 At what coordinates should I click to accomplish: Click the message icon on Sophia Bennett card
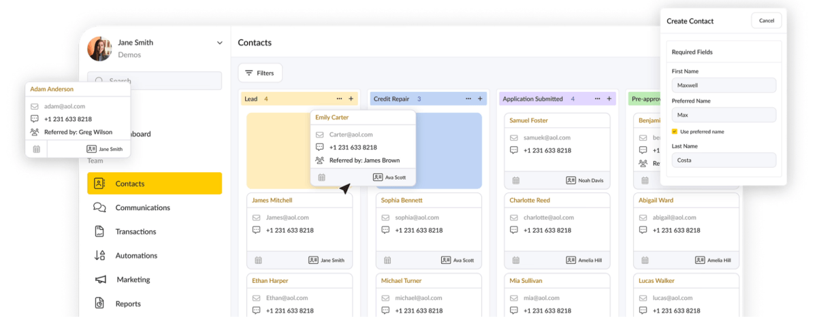click(x=386, y=230)
